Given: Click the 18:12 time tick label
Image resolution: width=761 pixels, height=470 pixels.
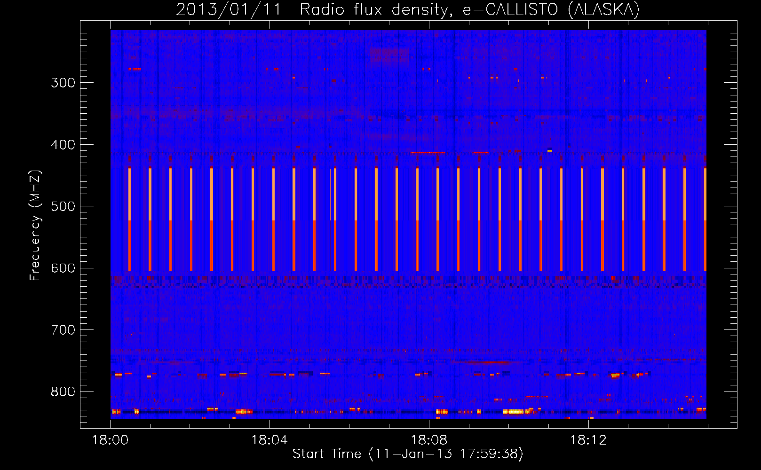Looking at the screenshot, I should 588,440.
